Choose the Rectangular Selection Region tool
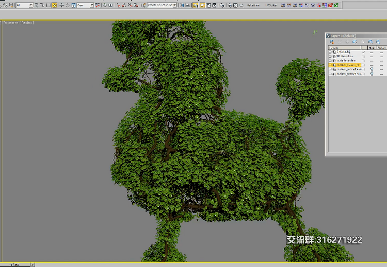387x267 pixels. (x=49, y=5)
